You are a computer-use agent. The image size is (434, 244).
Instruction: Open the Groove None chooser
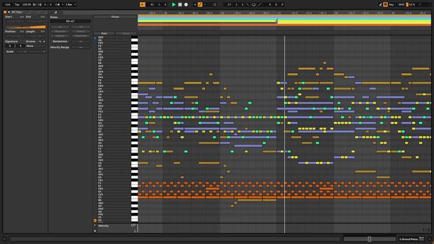pos(36,46)
